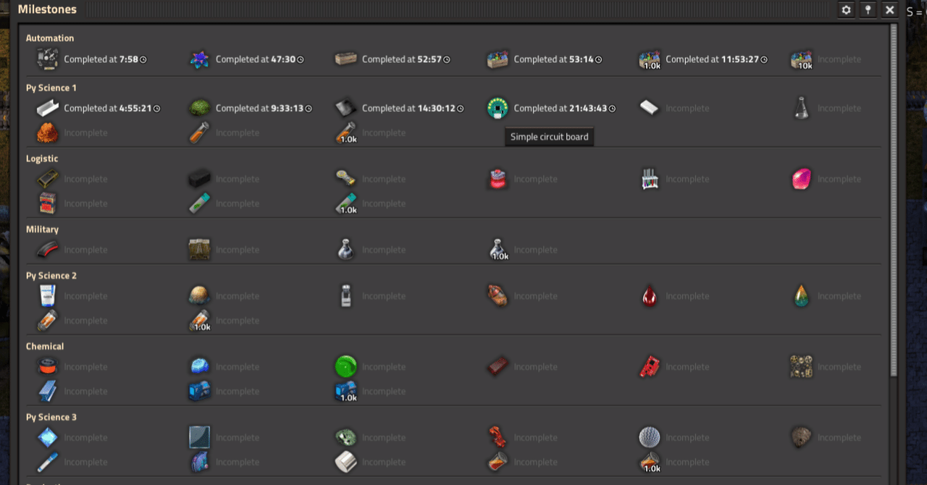Select the pink gem icon in Logistic
The width and height of the screenshot is (927, 485).
(801, 179)
